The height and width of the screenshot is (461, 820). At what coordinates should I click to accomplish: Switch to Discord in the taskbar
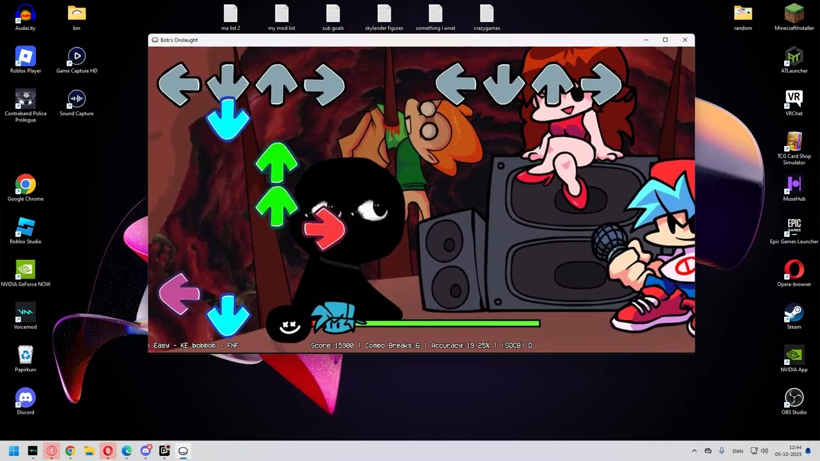(145, 451)
